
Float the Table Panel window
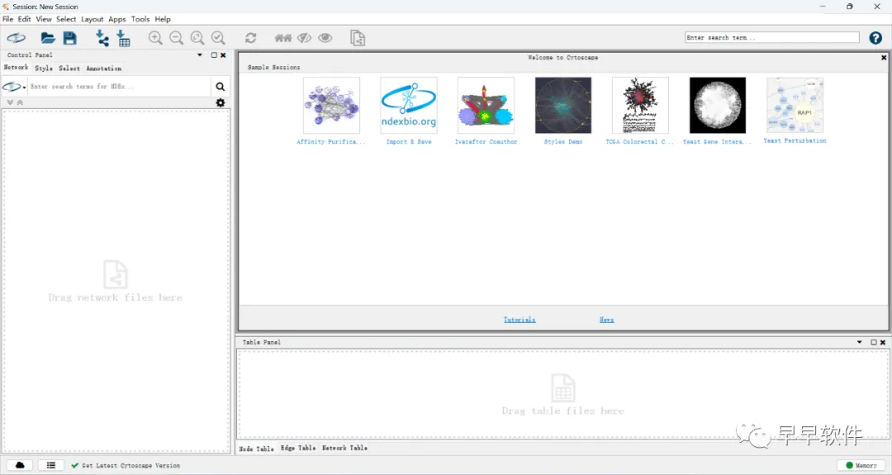(874, 343)
